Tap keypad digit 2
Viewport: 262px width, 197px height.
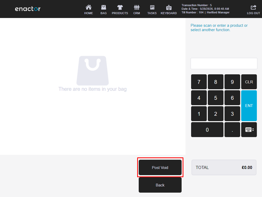[216, 114]
